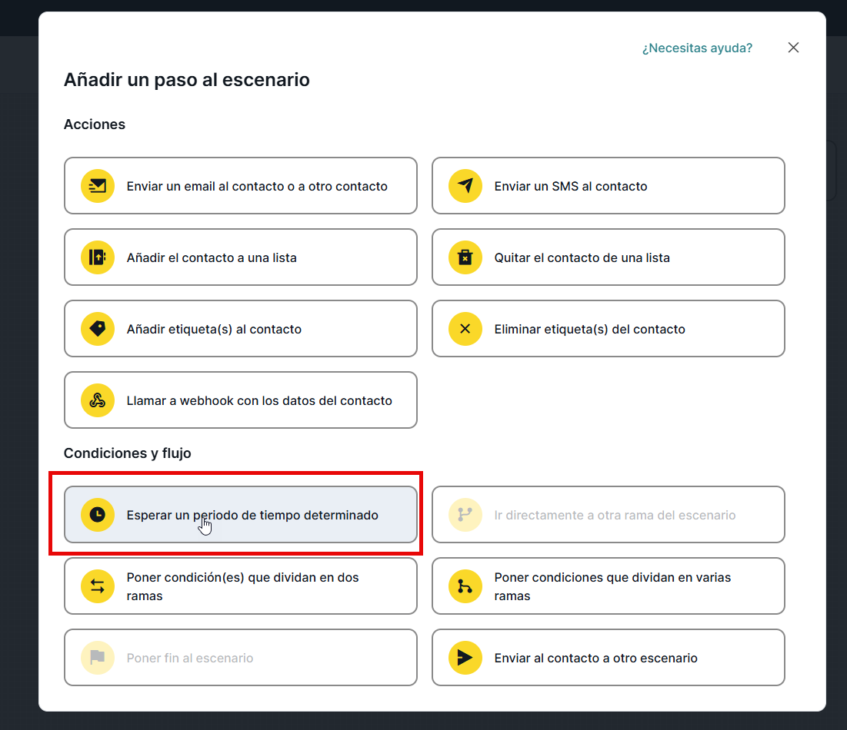Click the arrow icon for Enviar a otro escenario
This screenshot has height=730, width=847.
point(465,658)
